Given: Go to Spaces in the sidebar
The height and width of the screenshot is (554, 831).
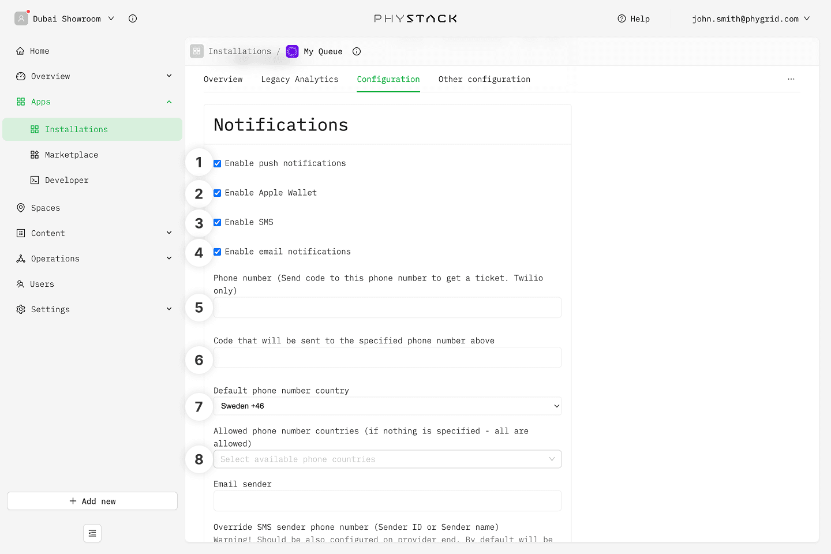Looking at the screenshot, I should [x=45, y=208].
